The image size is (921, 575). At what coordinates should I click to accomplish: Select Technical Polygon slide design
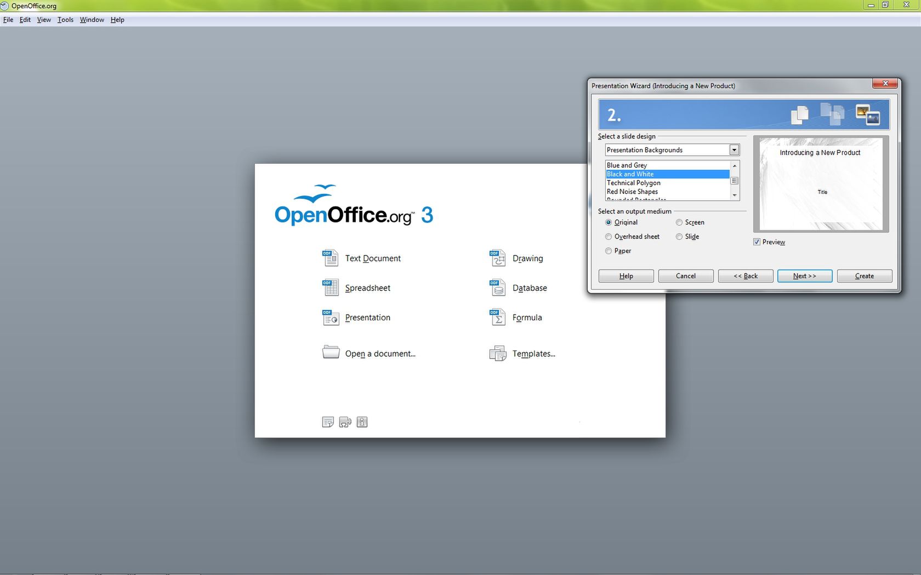click(x=667, y=183)
